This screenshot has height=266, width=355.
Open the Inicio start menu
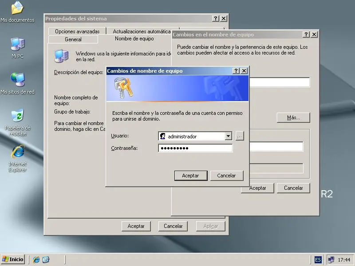(13, 259)
